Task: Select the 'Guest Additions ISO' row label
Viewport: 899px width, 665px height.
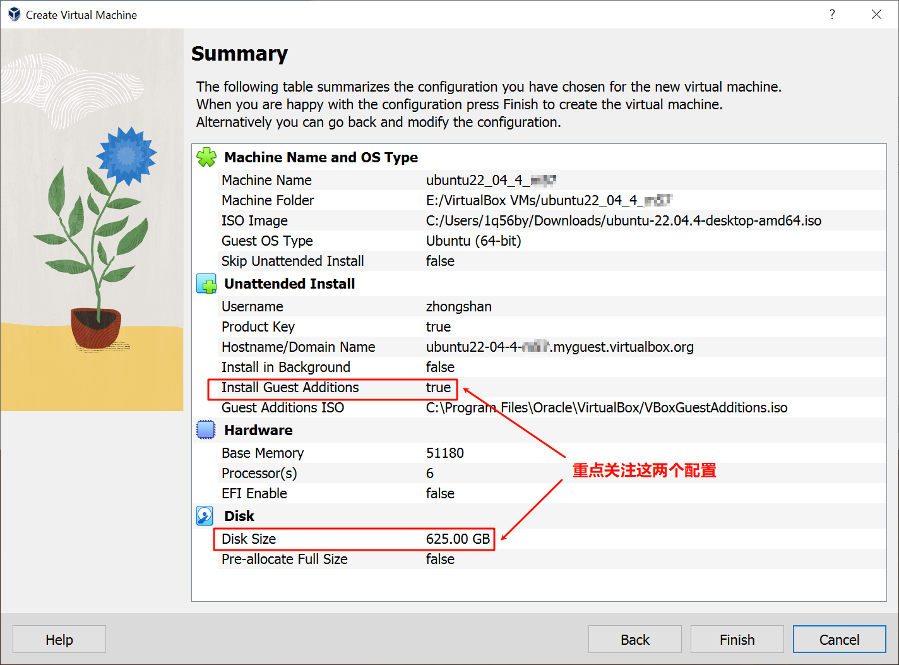Action: [x=283, y=407]
